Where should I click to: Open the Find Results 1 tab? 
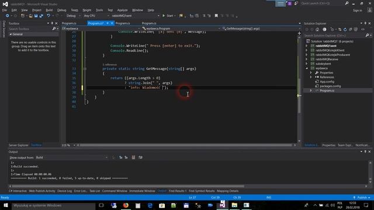[x=178, y=191]
